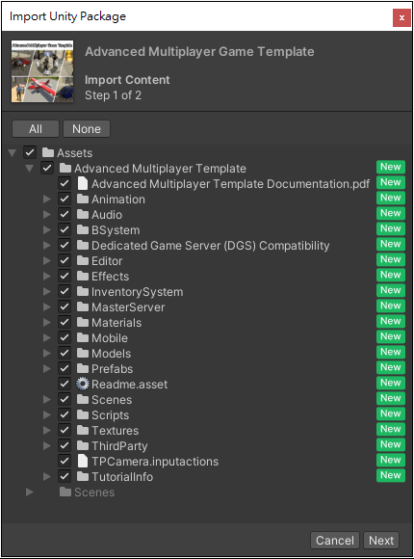The width and height of the screenshot is (414, 559).
Task: Click the ThirdParty folder icon
Action: tap(83, 445)
